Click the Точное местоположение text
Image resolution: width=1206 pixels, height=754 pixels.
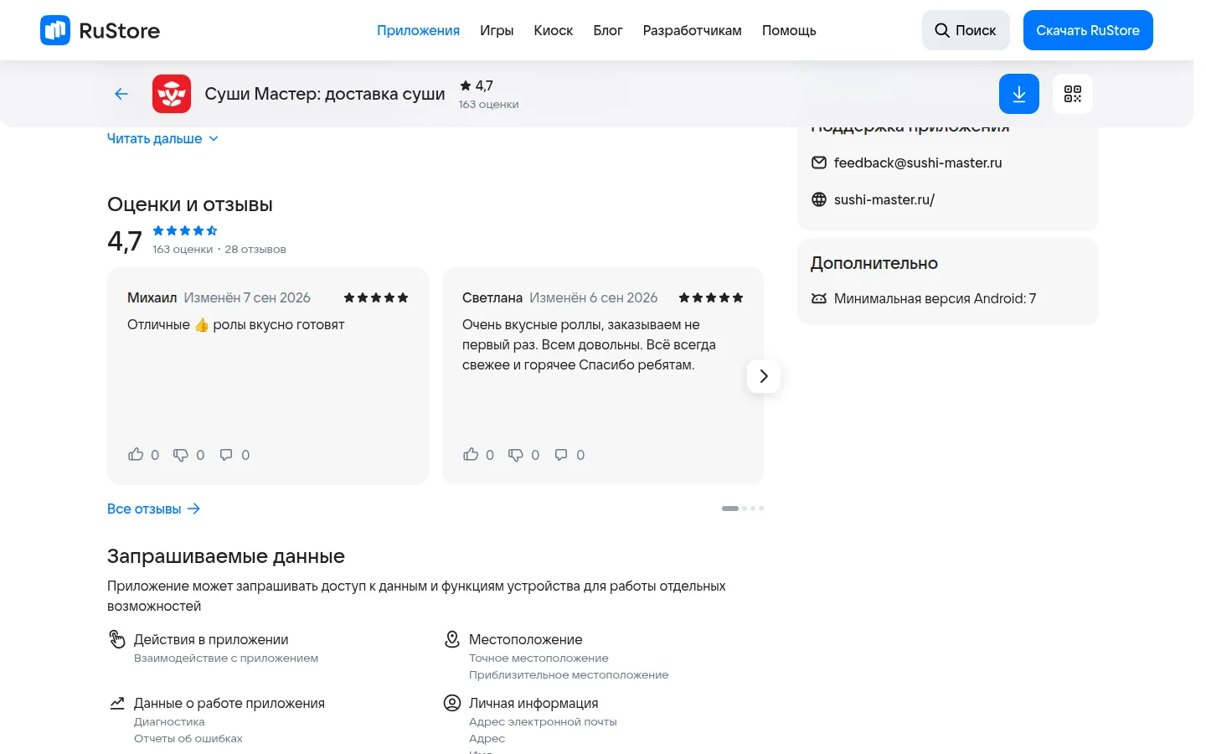coord(539,658)
